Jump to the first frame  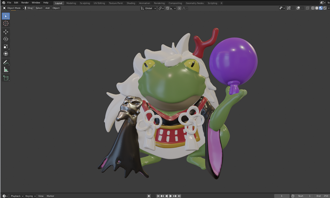pyautogui.click(x=158, y=196)
